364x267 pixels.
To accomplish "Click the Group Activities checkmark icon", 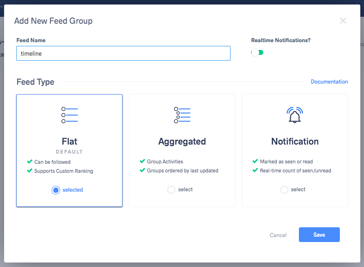I will pos(142,161).
